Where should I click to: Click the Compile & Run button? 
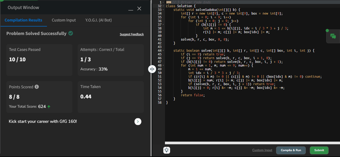[x=291, y=150]
